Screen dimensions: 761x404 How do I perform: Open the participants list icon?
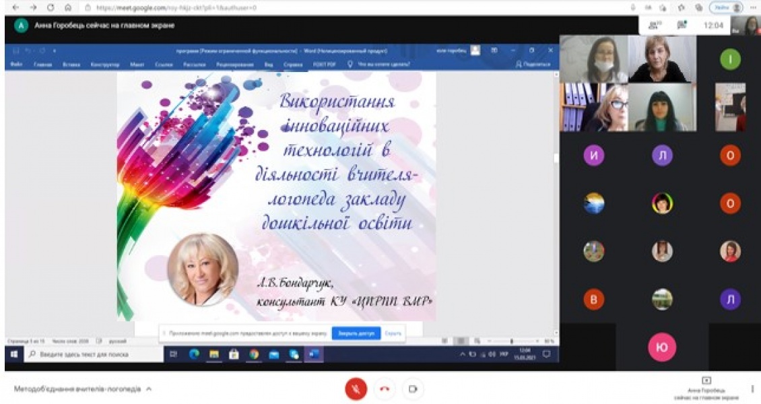pyautogui.click(x=653, y=26)
